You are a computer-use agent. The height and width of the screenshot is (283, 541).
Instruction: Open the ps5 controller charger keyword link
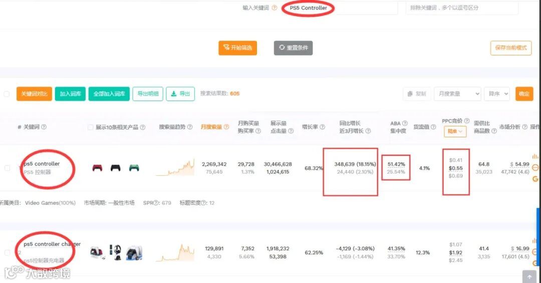tap(52, 244)
